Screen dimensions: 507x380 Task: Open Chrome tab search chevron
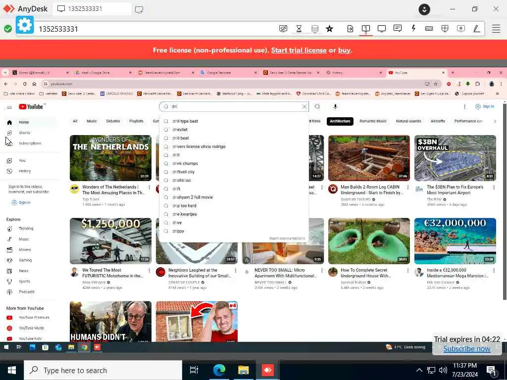[5, 73]
